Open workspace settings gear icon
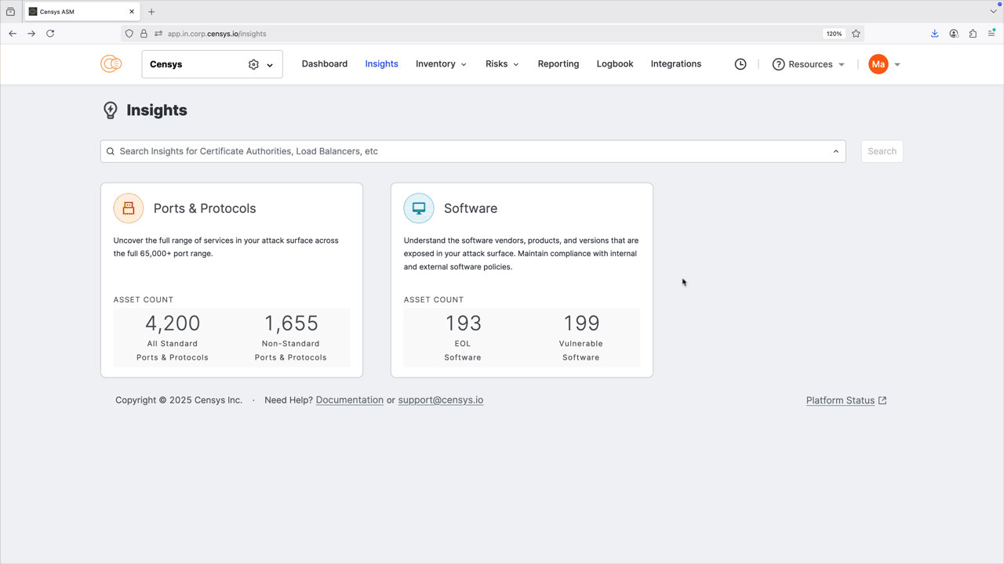 253,65
